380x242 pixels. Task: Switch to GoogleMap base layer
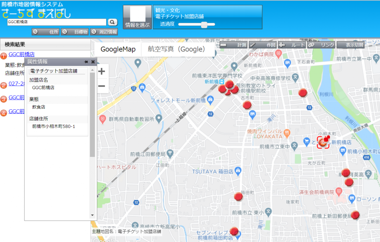118,49
